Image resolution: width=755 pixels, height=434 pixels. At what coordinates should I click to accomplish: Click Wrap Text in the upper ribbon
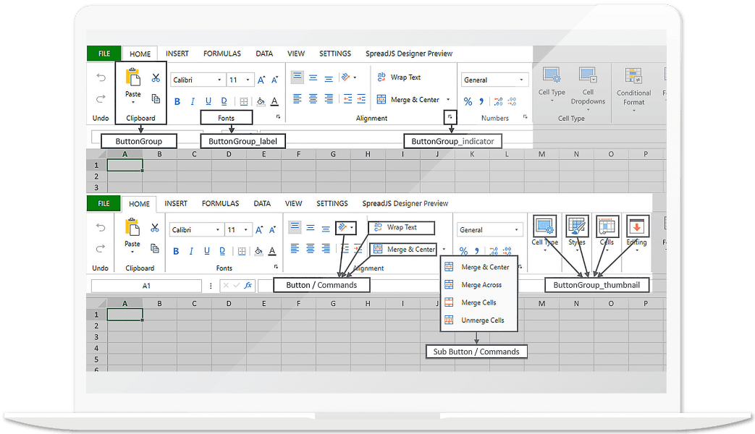pyautogui.click(x=398, y=77)
